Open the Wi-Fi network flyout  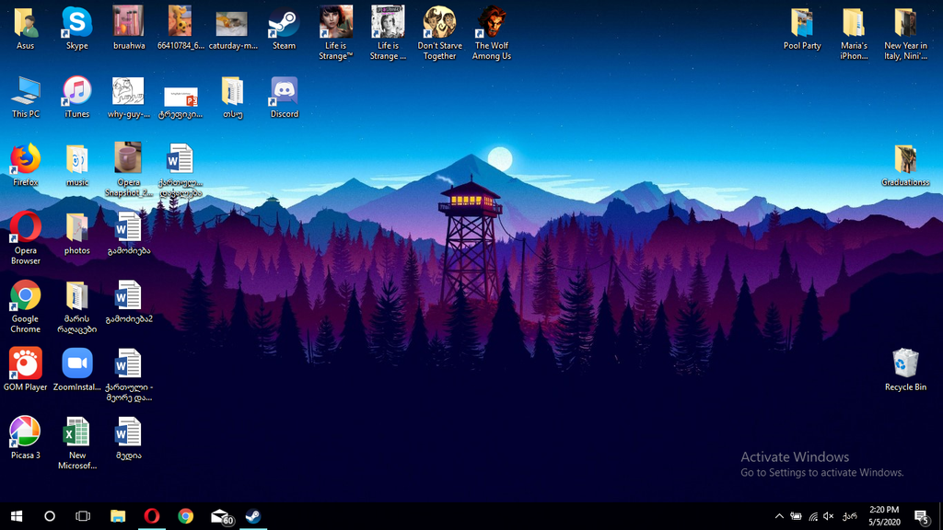coord(812,516)
